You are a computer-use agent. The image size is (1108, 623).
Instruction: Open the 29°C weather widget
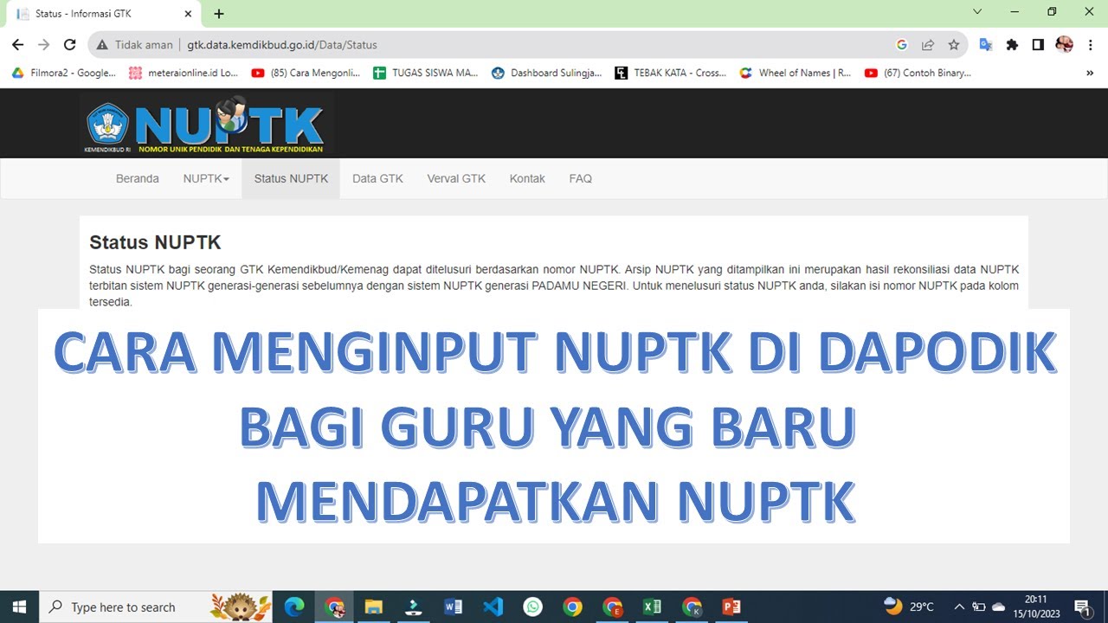coord(909,607)
